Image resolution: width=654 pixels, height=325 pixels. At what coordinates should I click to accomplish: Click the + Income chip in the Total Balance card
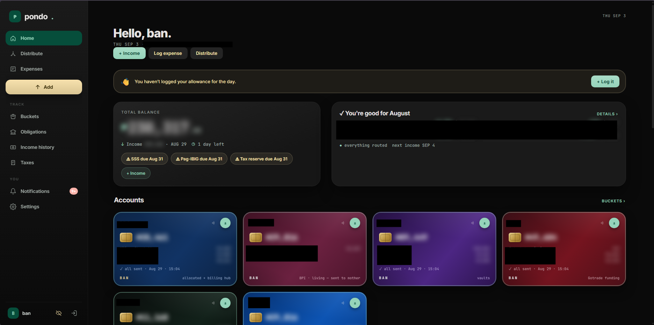(x=136, y=173)
